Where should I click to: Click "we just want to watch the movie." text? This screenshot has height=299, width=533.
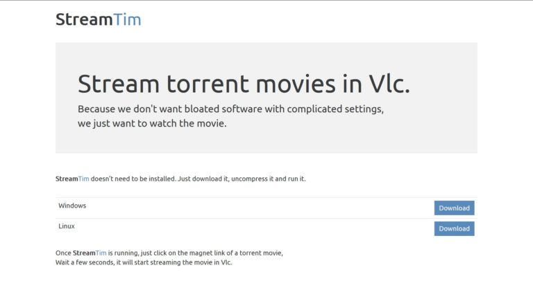(x=152, y=124)
